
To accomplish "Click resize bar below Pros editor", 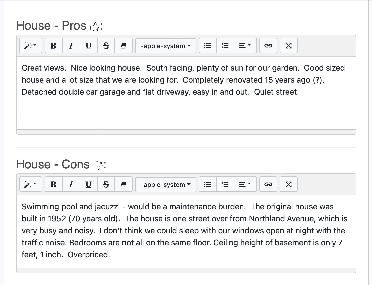I will coord(186,132).
